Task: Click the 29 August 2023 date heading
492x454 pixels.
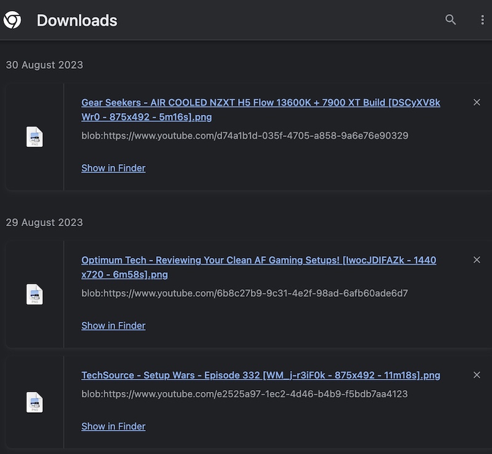Action: (44, 222)
